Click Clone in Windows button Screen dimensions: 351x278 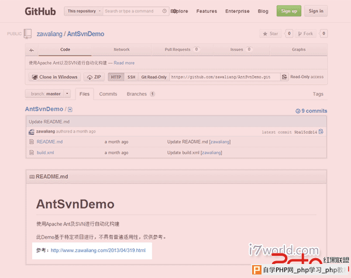(x=54, y=77)
